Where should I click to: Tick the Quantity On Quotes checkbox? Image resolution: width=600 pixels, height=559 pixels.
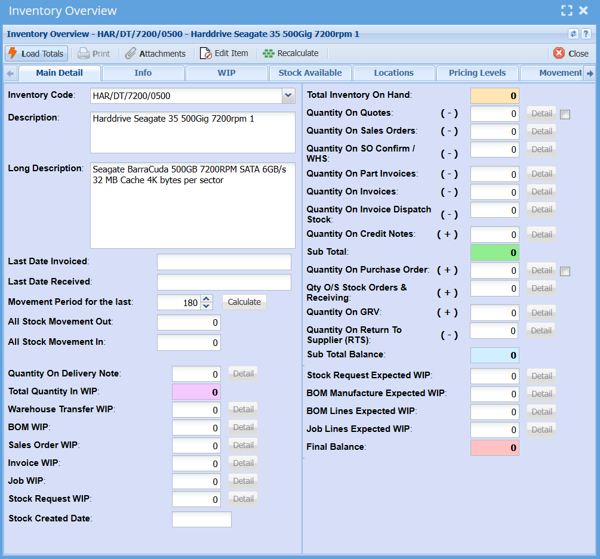coord(565,115)
